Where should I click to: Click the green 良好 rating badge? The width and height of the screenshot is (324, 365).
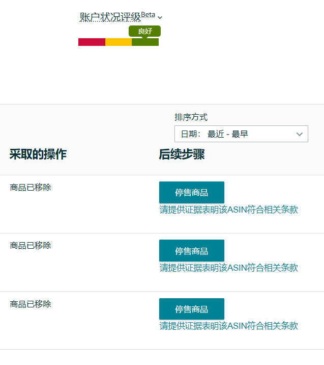click(144, 31)
